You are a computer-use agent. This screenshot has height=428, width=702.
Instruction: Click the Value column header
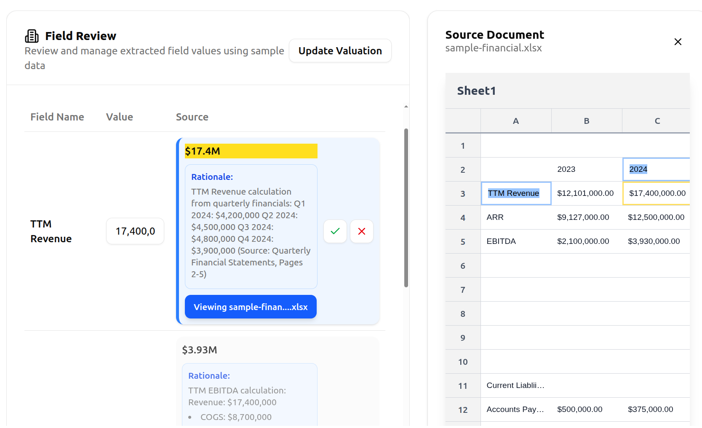(120, 117)
